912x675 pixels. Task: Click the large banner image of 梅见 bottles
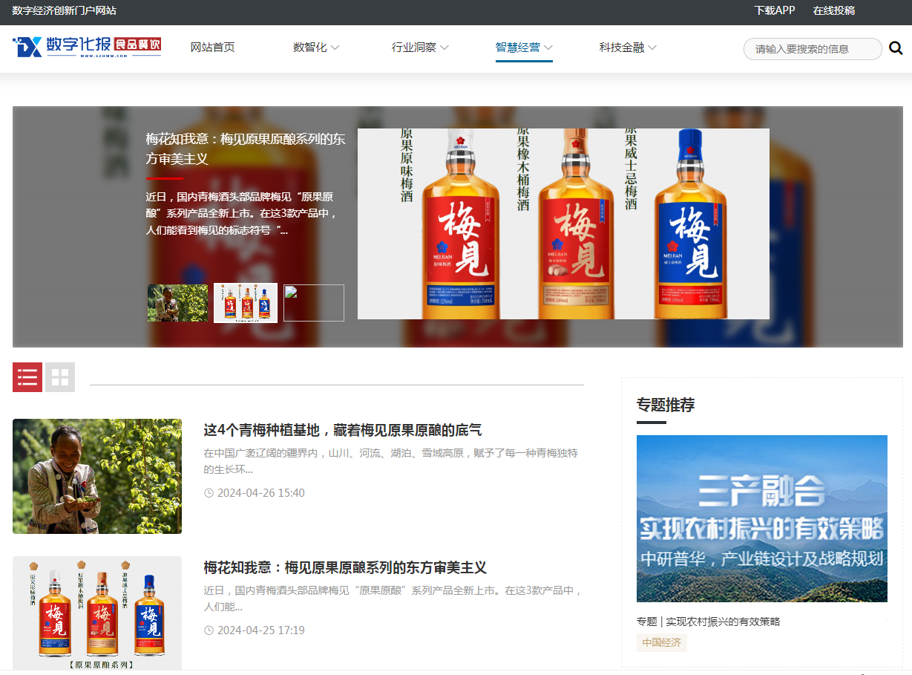click(563, 224)
